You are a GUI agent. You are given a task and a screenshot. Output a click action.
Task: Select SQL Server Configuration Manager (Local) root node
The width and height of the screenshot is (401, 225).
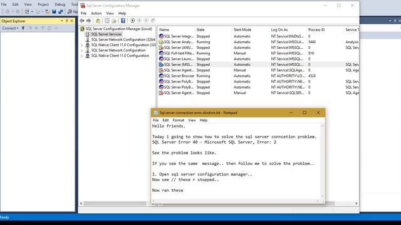118,29
